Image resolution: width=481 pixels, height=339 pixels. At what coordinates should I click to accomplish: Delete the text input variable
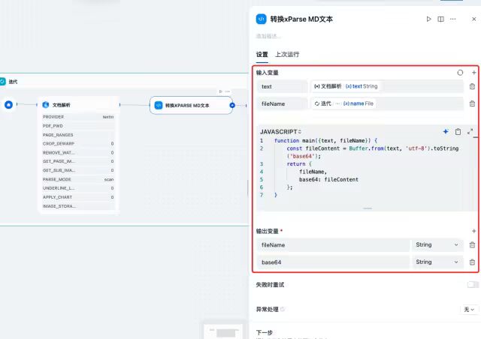click(472, 86)
